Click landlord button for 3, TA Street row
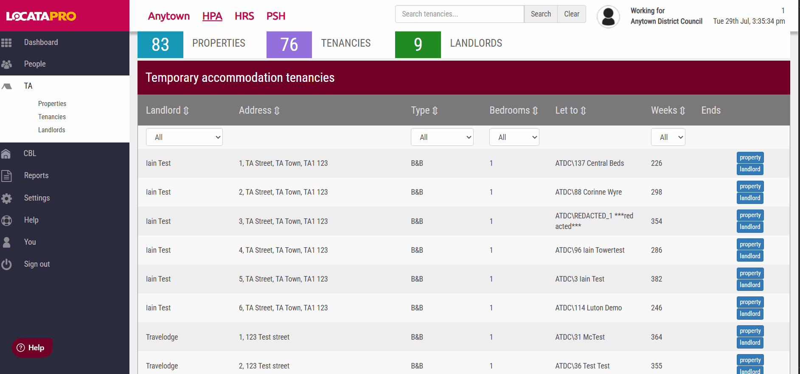Screen dimensions: 800x374 (x=750, y=227)
